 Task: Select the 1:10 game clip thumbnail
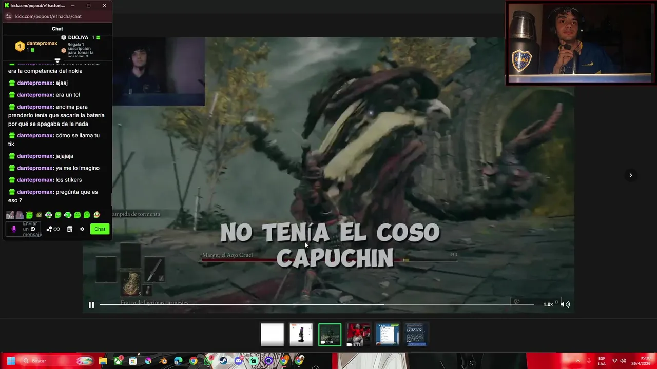330,335
